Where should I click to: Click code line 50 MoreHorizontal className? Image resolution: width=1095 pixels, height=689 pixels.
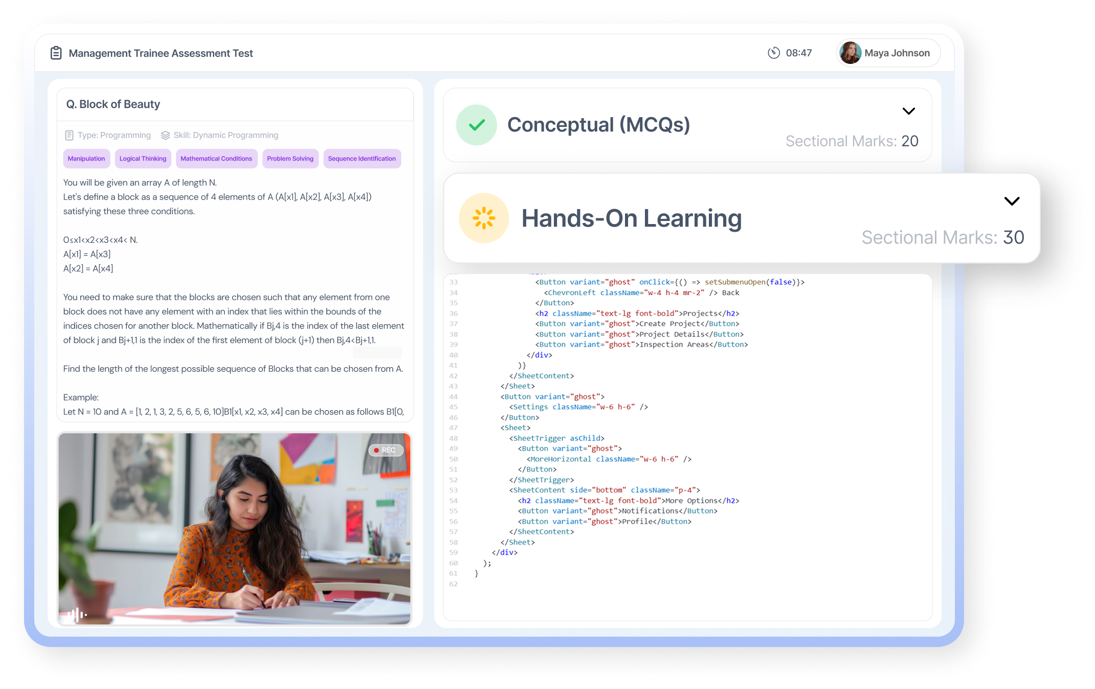(x=609, y=459)
